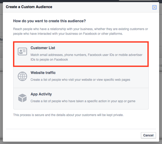The image size is (162, 144).
Task: Click the "App Activity" heading text
Action: [x=41, y=94]
